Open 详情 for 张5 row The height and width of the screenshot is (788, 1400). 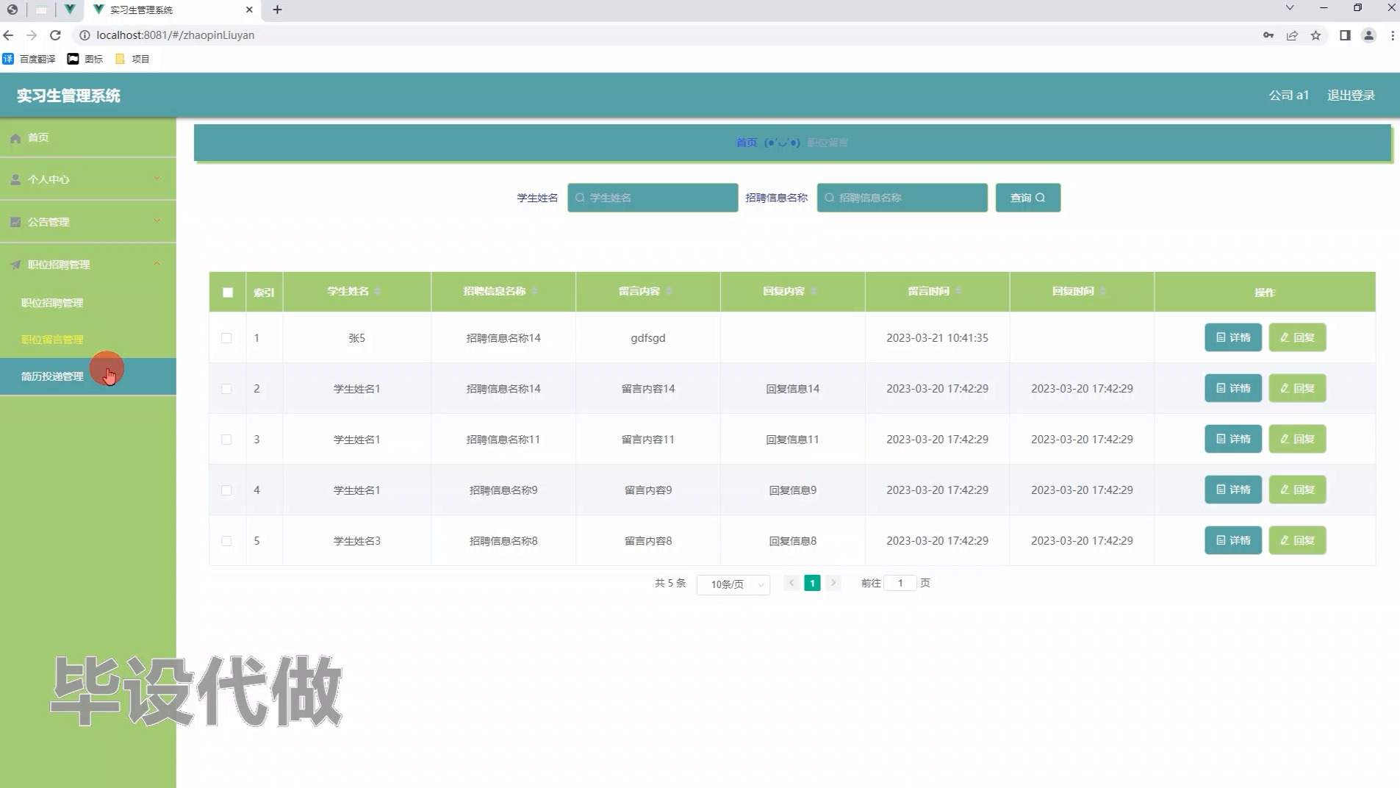(x=1232, y=337)
